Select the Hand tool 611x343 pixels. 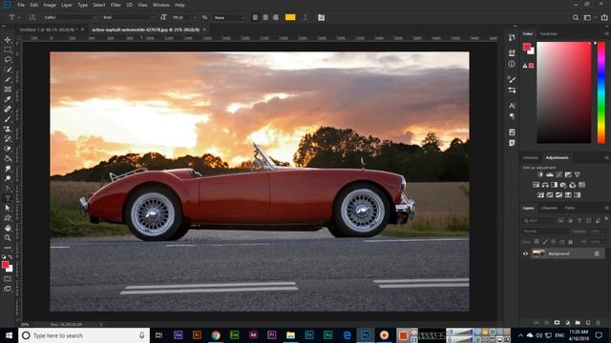(8, 228)
